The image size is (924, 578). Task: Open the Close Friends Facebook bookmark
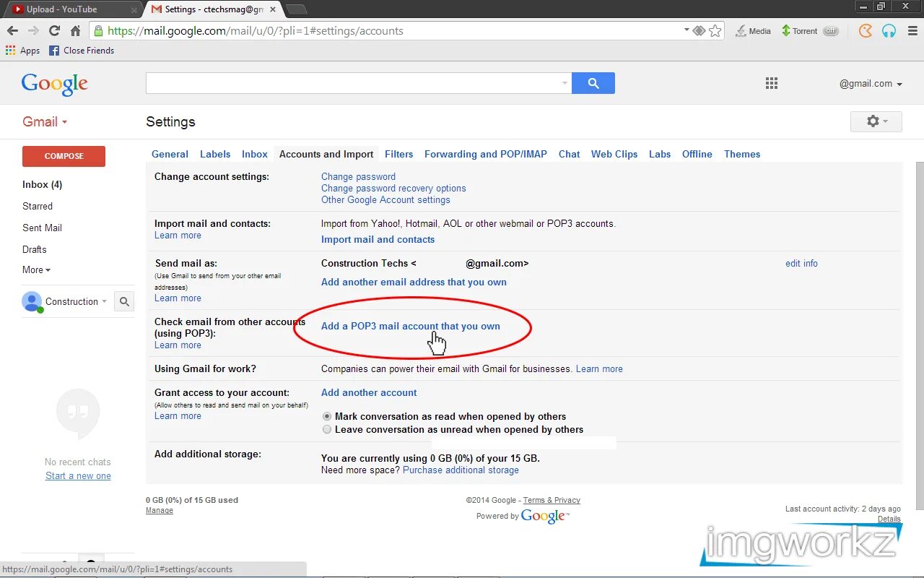[x=82, y=51]
